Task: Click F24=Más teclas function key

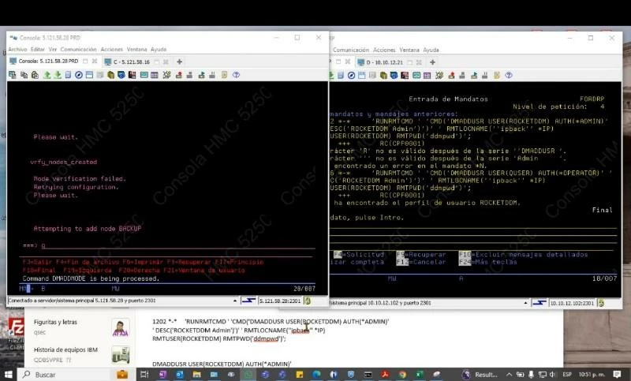Action: point(487,262)
